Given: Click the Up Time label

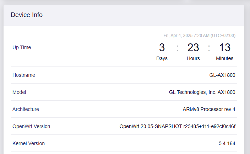Looking at the screenshot, I should click(x=22, y=47).
